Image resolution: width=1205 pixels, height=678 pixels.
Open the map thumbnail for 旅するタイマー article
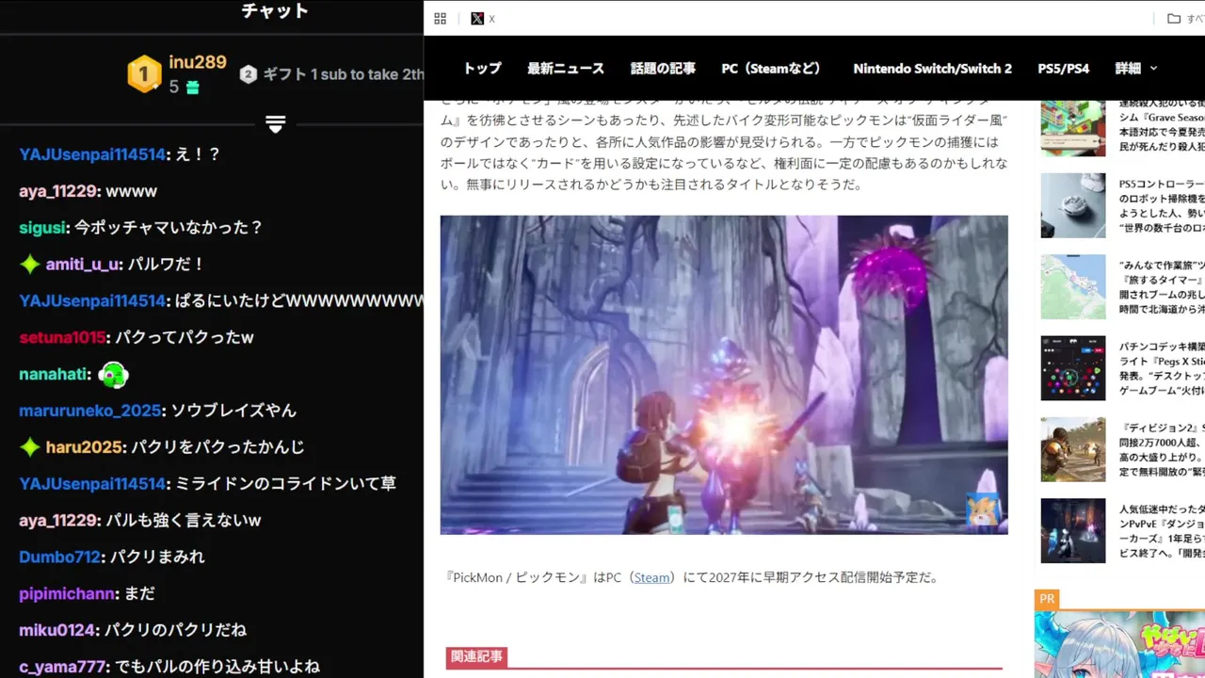click(x=1073, y=287)
